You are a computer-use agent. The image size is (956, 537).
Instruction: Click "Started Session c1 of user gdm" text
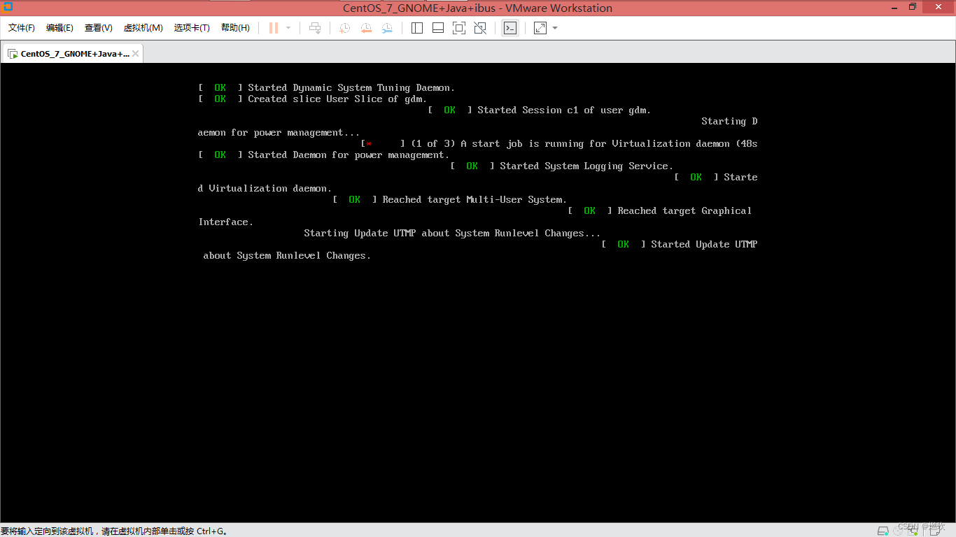564,110
